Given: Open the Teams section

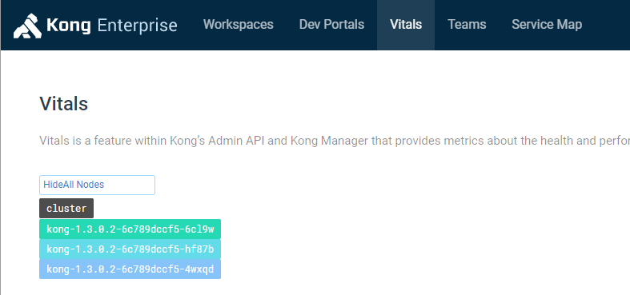Looking at the screenshot, I should (x=467, y=25).
